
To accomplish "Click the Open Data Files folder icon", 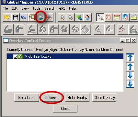I will [x=7, y=17].
